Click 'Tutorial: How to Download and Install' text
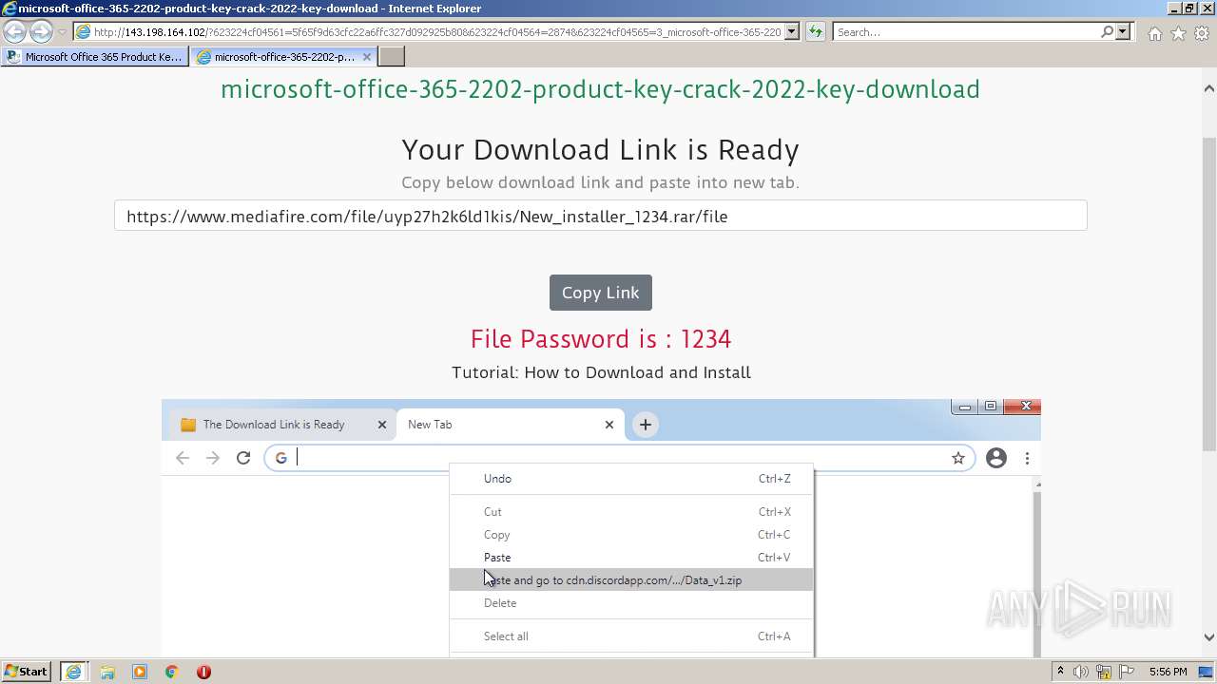 tap(601, 372)
